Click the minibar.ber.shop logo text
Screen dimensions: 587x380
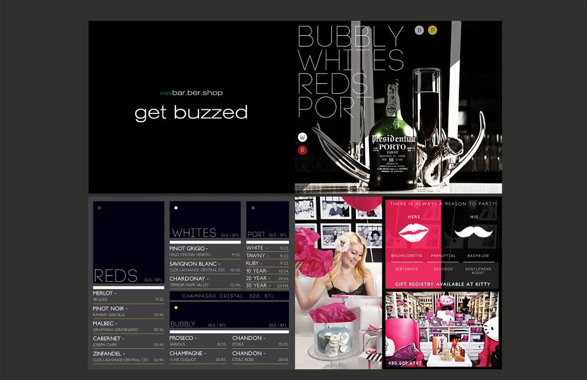click(191, 93)
